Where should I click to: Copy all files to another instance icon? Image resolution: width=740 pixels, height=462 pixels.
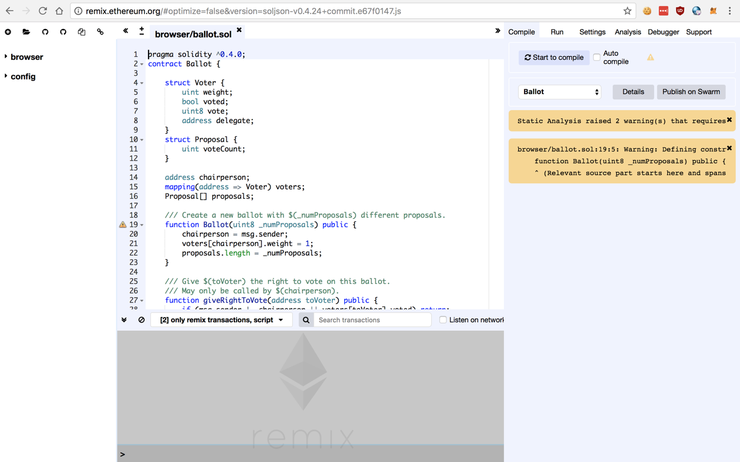(82, 32)
